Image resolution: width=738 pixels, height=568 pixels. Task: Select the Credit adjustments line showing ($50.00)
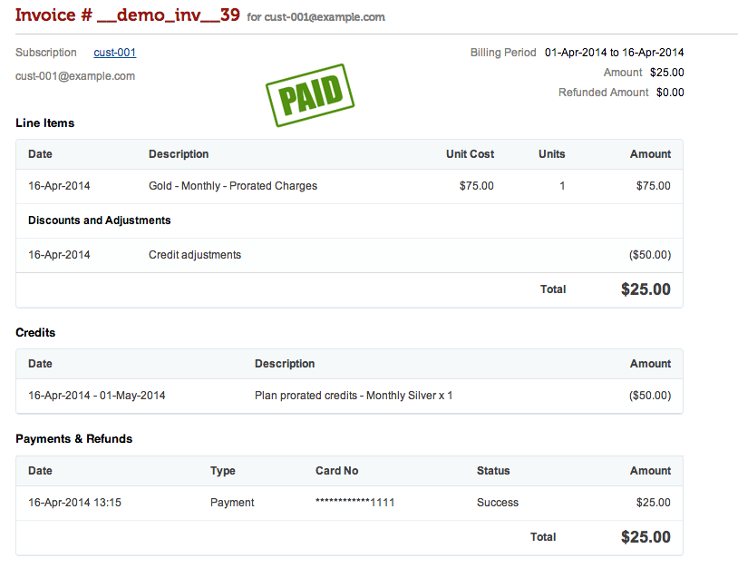pyautogui.click(x=195, y=255)
